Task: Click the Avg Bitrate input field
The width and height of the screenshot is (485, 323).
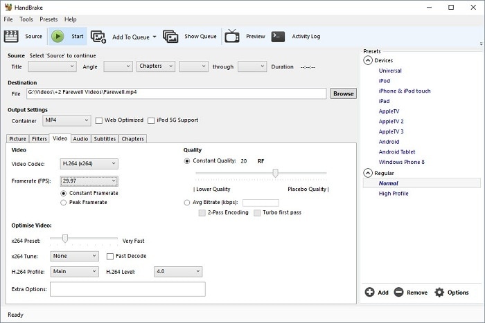Action: 261,203
